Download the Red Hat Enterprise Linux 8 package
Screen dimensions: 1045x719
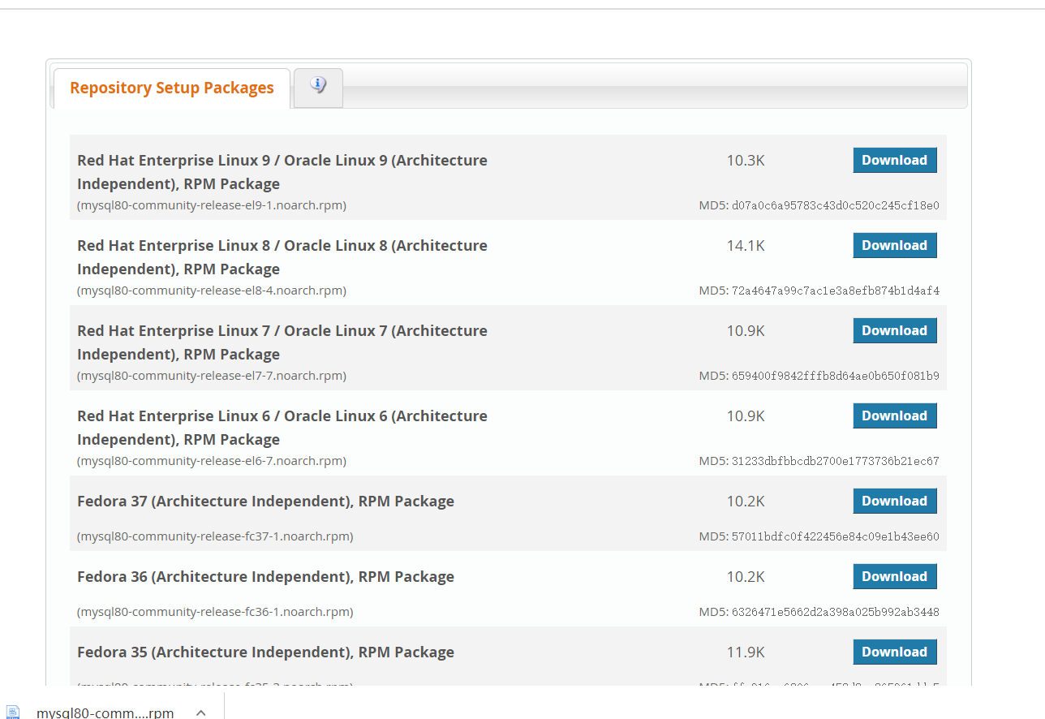point(895,245)
